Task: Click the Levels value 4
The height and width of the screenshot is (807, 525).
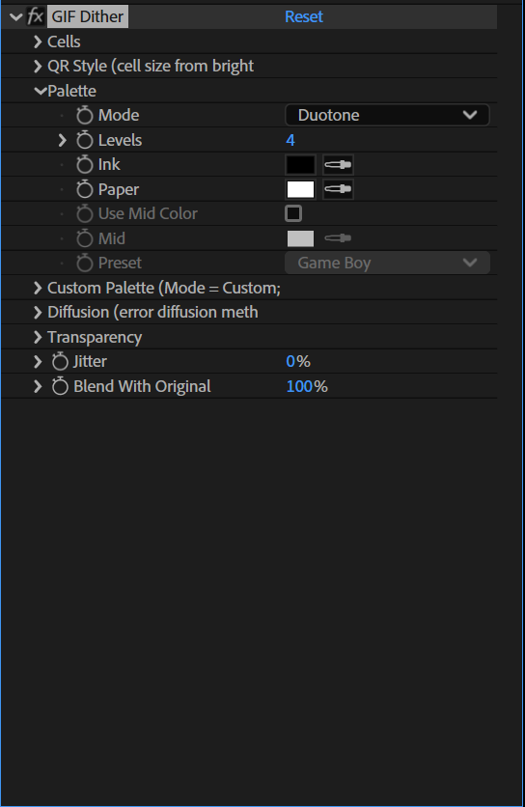Action: pos(290,140)
